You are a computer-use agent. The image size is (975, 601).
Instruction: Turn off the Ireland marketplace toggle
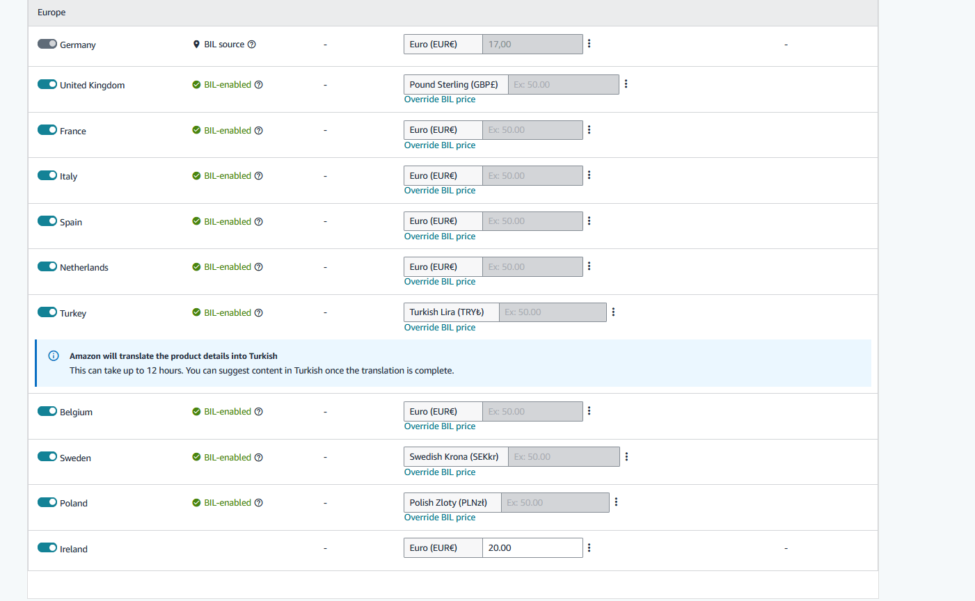point(47,547)
